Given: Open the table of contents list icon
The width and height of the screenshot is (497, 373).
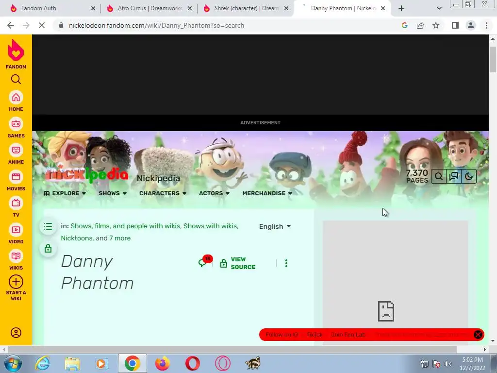Looking at the screenshot, I should [x=48, y=226].
